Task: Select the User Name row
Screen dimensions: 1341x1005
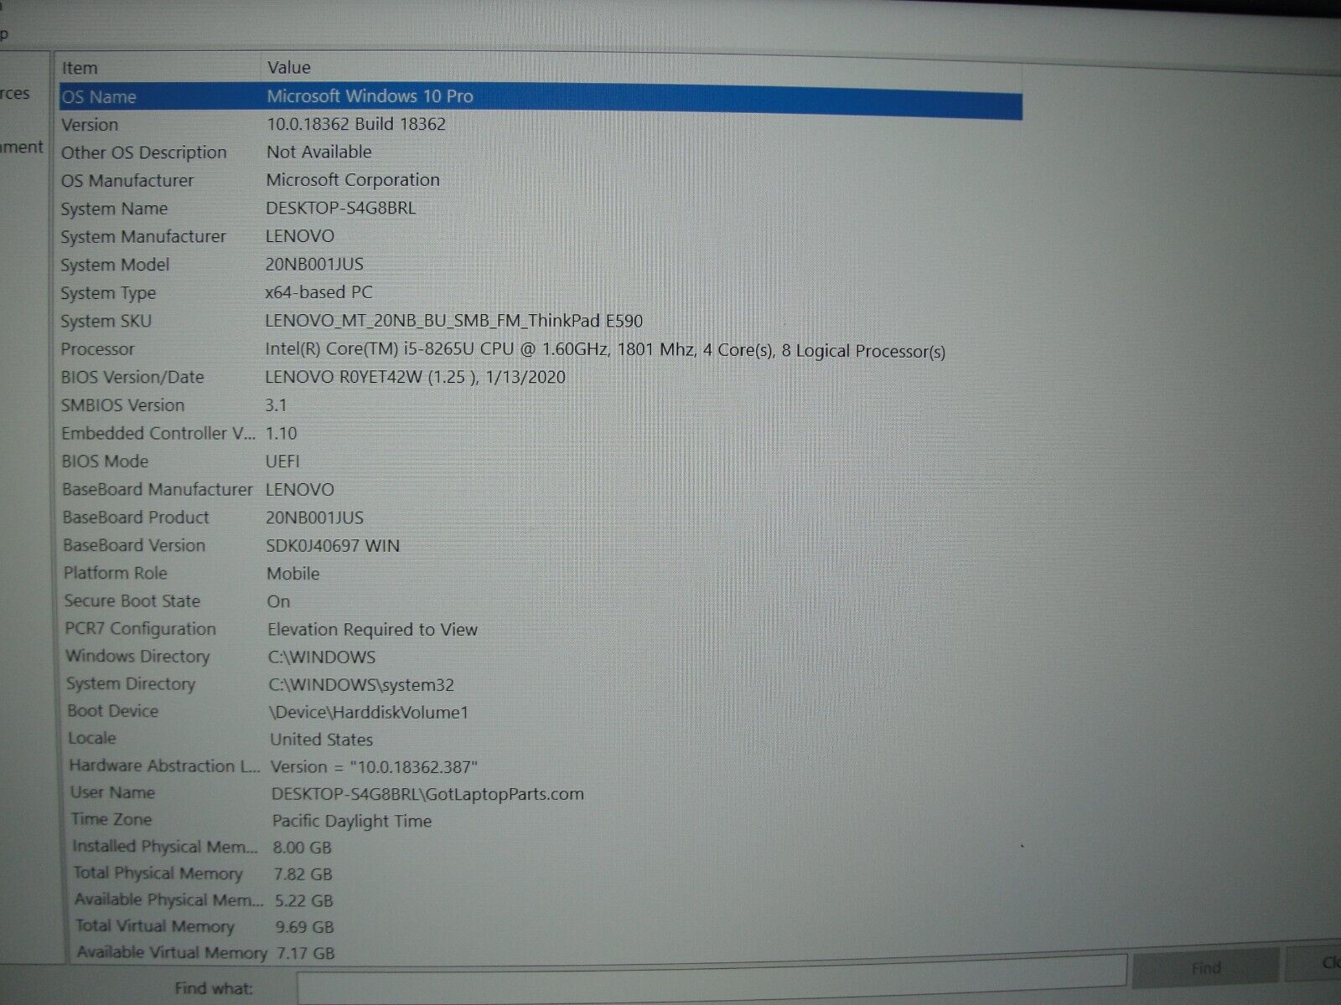Action: coord(541,793)
